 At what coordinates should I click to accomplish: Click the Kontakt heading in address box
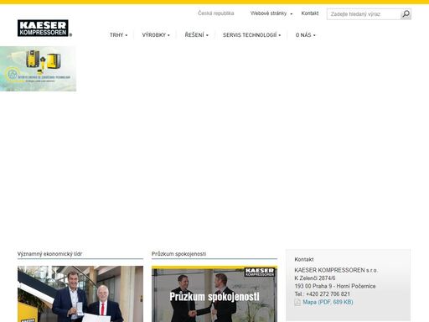point(304,259)
